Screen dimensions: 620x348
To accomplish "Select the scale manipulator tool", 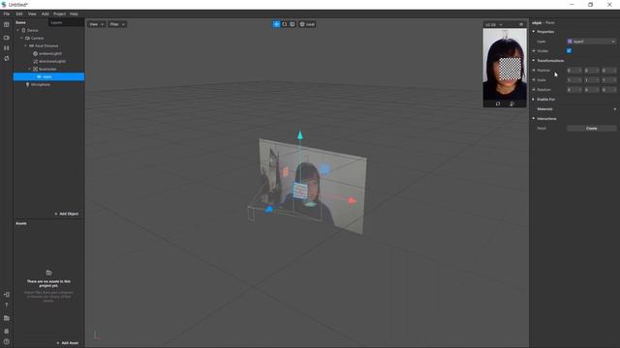I will (293, 24).
